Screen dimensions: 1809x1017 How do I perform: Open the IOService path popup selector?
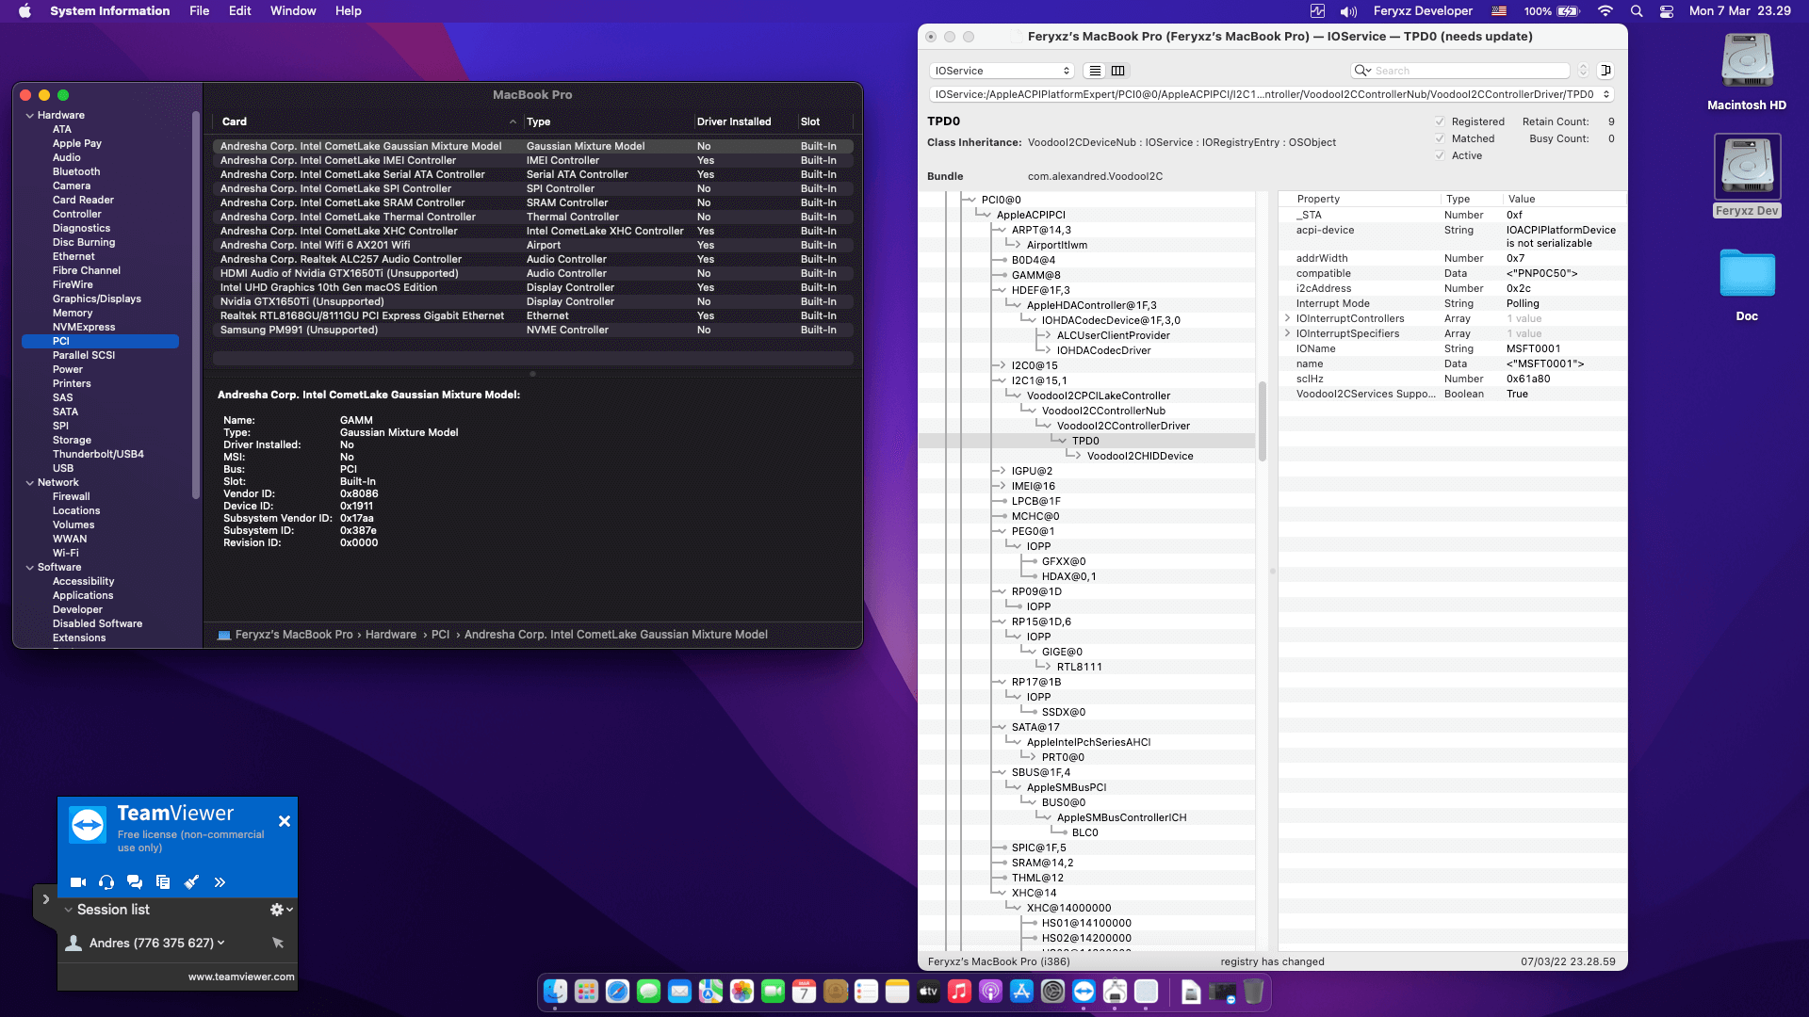click(x=1272, y=94)
